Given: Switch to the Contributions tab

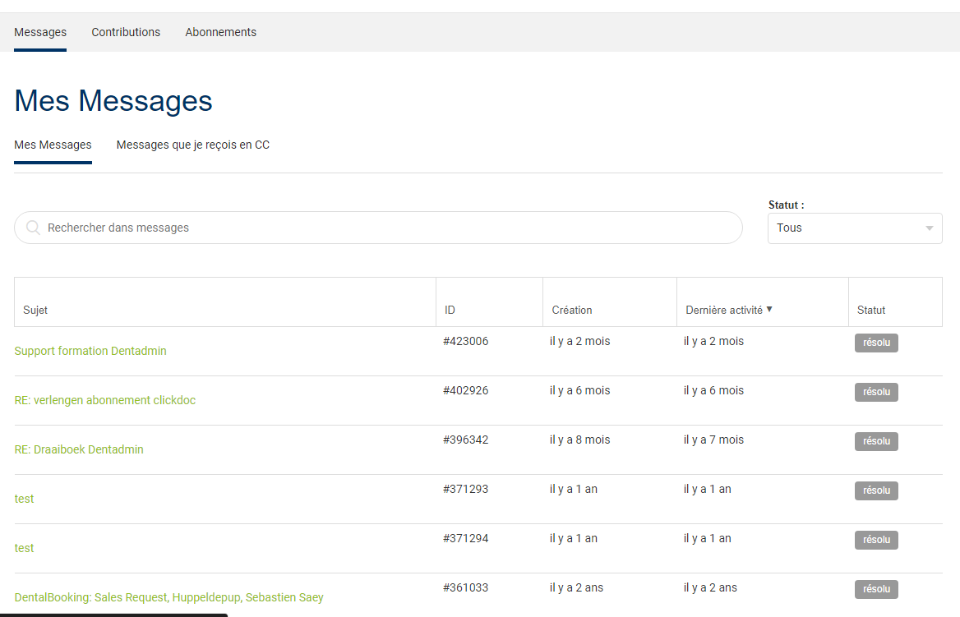Looking at the screenshot, I should [126, 32].
